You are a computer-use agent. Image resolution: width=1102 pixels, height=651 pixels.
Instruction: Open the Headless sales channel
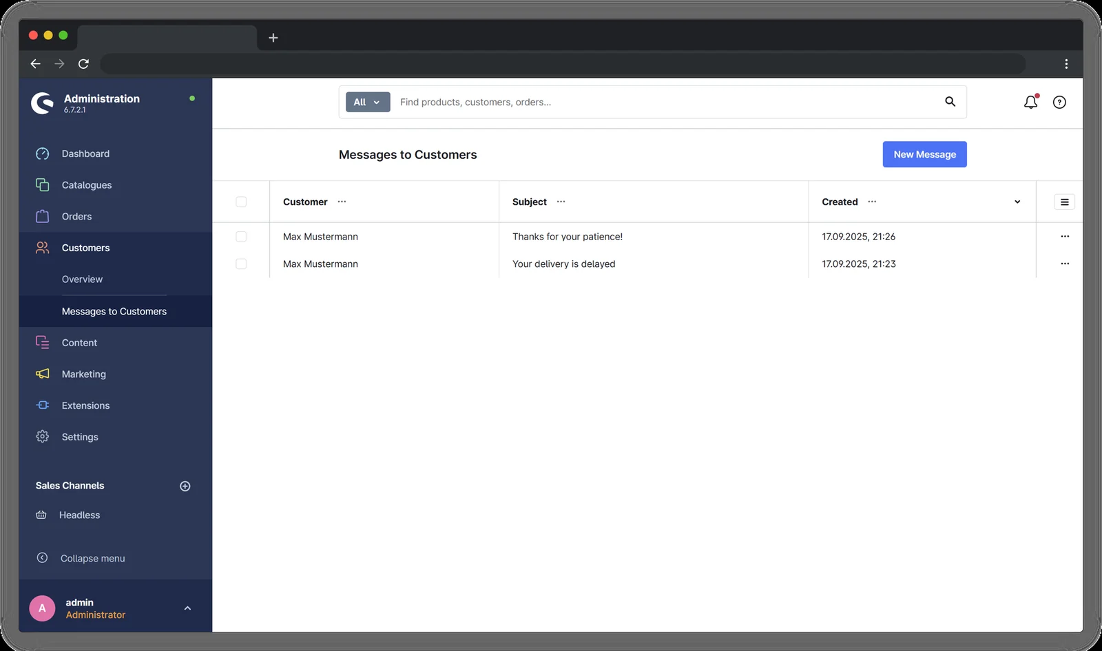point(79,515)
